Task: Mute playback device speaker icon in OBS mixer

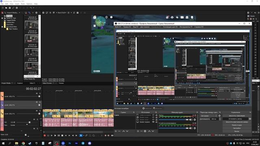Action: [191, 128]
